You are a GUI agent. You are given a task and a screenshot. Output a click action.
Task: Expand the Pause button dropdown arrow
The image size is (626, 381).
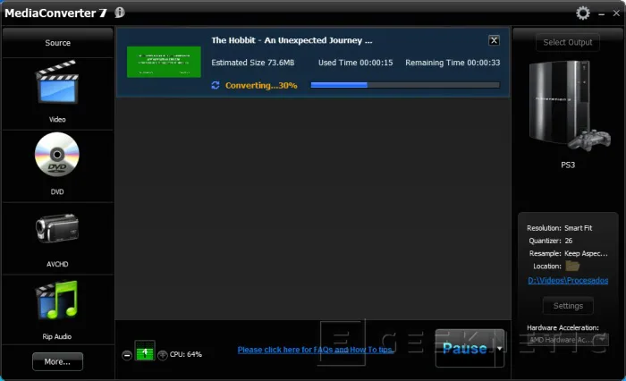click(x=499, y=348)
